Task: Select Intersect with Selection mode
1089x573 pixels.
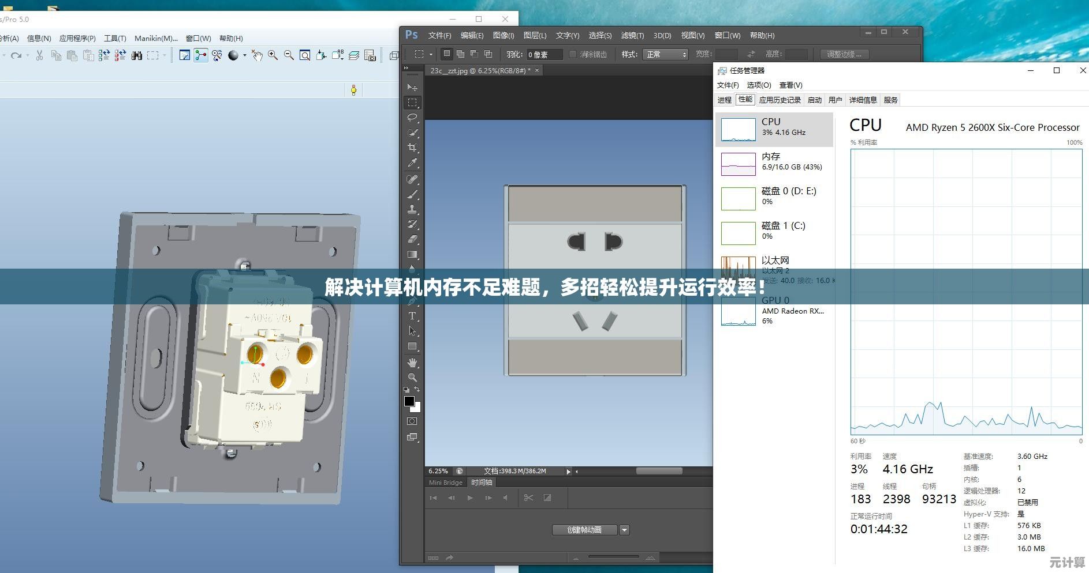Action: click(488, 54)
